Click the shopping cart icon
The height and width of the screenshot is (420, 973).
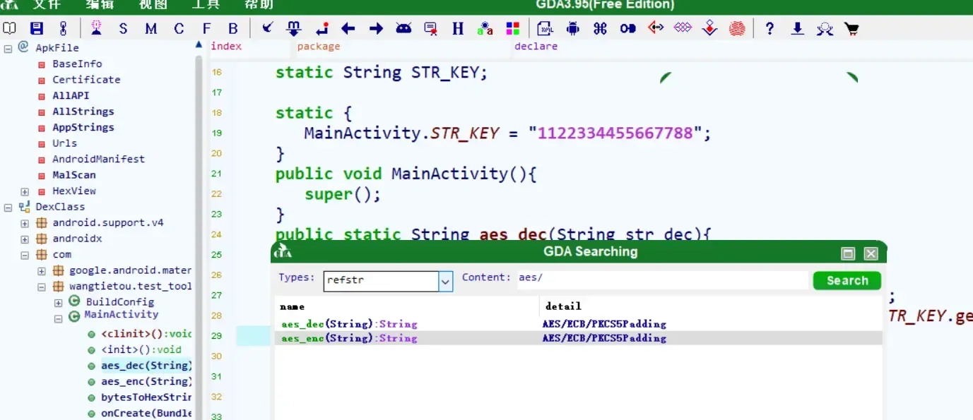pyautogui.click(x=851, y=28)
